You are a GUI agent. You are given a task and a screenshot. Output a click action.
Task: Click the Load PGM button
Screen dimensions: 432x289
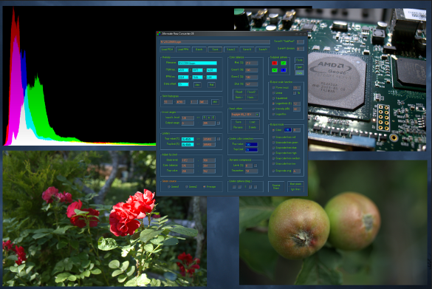point(167,50)
